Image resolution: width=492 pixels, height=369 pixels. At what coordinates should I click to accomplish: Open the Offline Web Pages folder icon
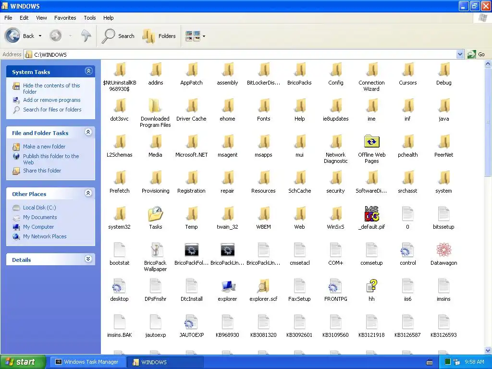(x=371, y=142)
